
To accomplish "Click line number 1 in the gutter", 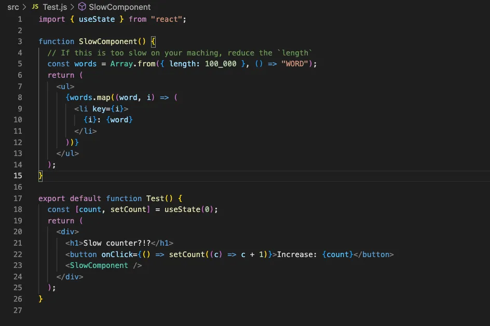I will (x=20, y=19).
